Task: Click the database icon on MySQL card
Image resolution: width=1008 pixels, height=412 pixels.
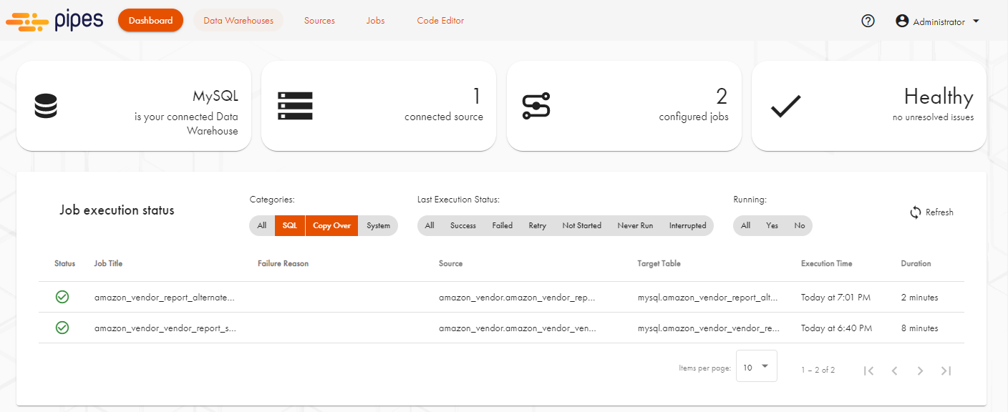Action: pyautogui.click(x=45, y=106)
